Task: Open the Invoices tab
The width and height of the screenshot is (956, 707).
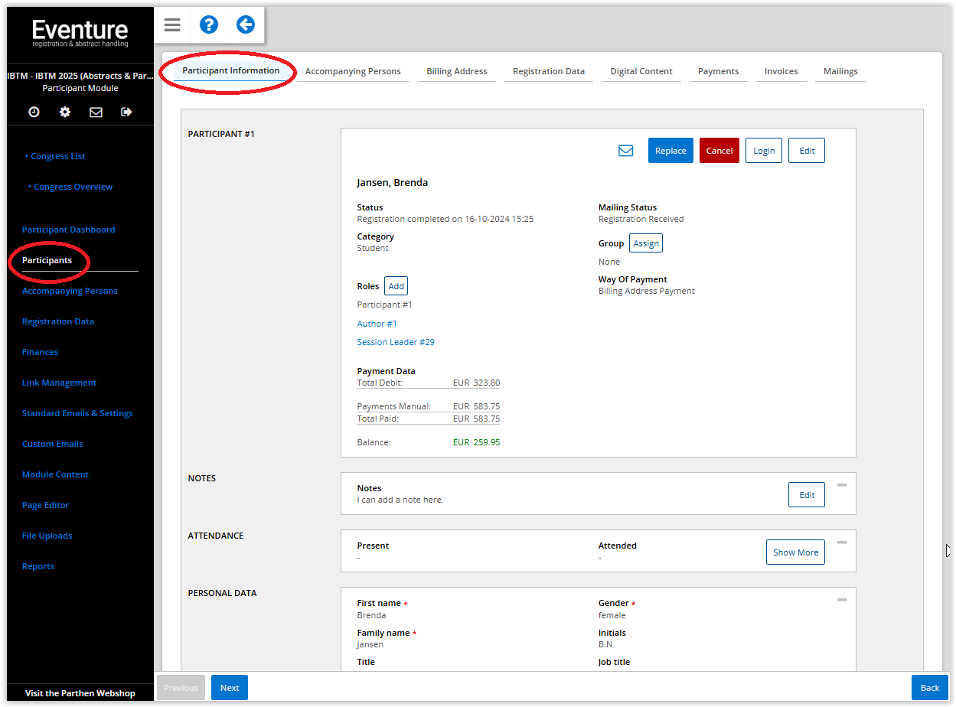Action: coord(781,71)
